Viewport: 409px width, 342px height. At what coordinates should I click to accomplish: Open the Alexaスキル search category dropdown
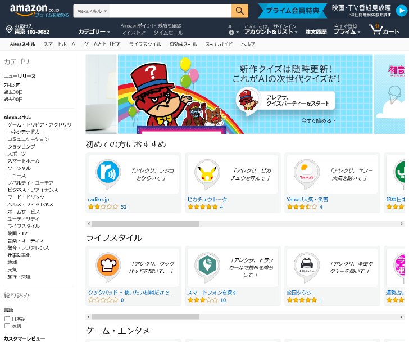92,11
